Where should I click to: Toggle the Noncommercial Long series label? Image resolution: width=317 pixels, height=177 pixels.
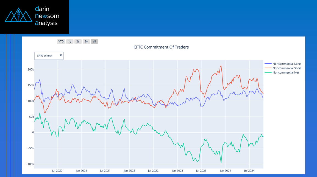[287, 64]
